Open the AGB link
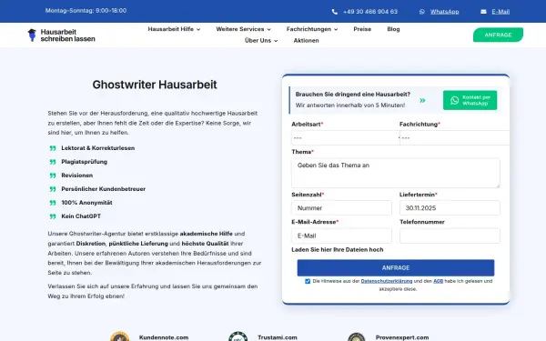 tap(438, 281)
